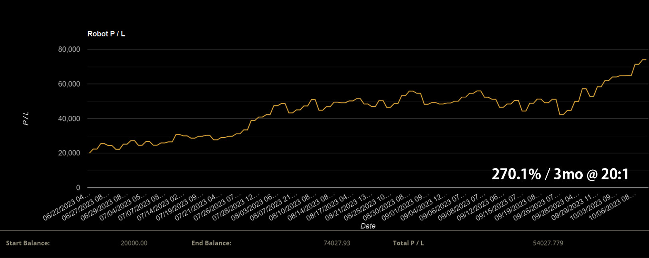Select the 09/12/2023 date label
This screenshot has height=258, width=649.
point(480,207)
